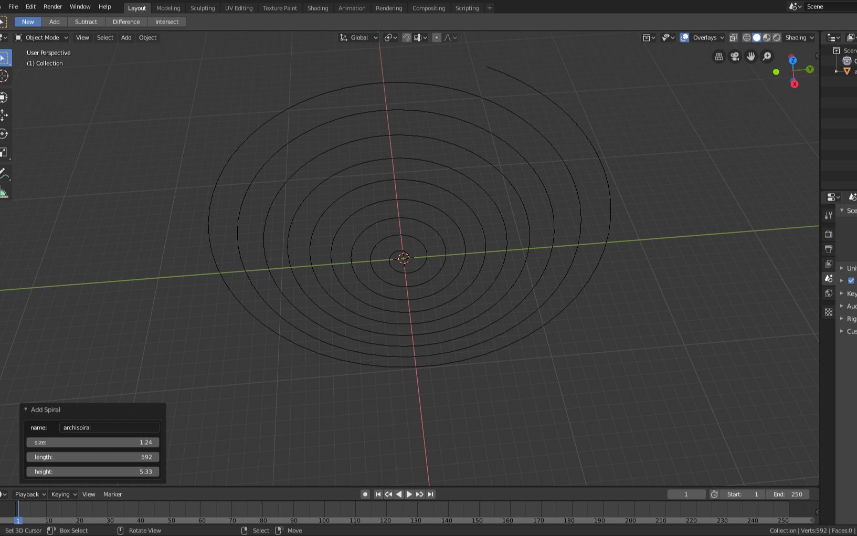Open the World properties tab (globe icon)
Screen dimensions: 857x536
click(828, 293)
